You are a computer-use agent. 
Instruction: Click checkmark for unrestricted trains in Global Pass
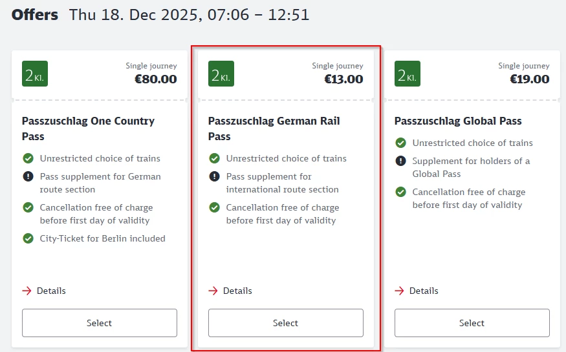400,143
